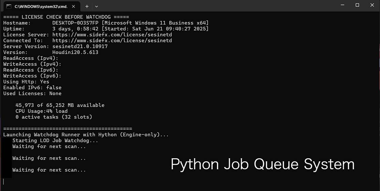Open a new terminal tab with plus
Viewport: 380px width, 191px height.
pyautogui.click(x=87, y=6)
